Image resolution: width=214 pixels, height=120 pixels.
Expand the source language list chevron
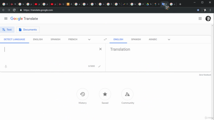coord(89,40)
